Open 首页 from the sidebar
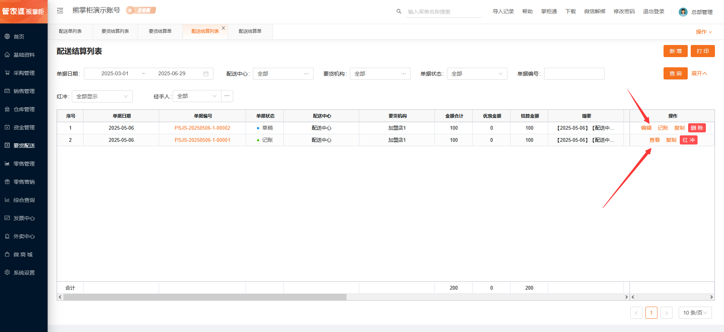Screen dimensions: 724x332 pyautogui.click(x=19, y=37)
